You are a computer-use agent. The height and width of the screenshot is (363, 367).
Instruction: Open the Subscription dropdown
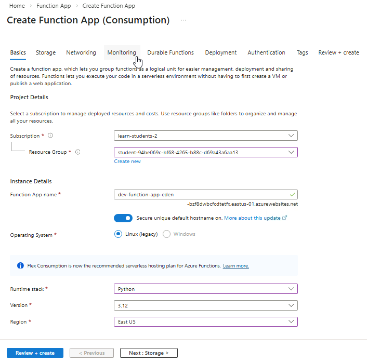[x=205, y=136]
